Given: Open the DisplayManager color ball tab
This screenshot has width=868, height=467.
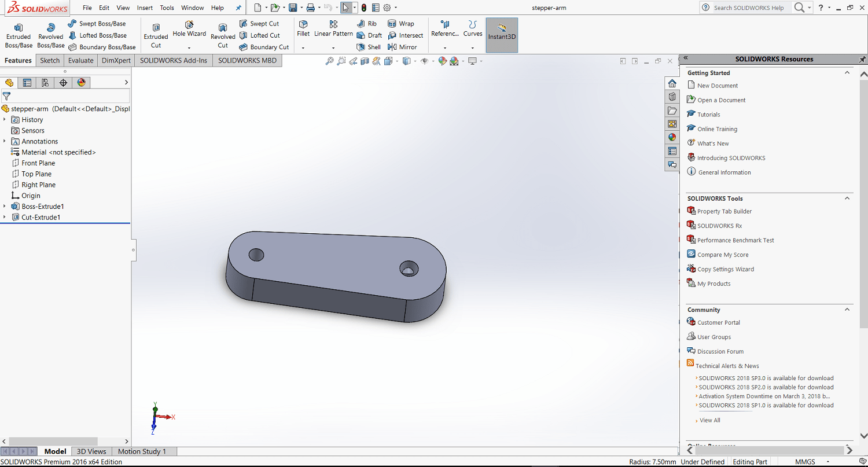Looking at the screenshot, I should [81, 83].
